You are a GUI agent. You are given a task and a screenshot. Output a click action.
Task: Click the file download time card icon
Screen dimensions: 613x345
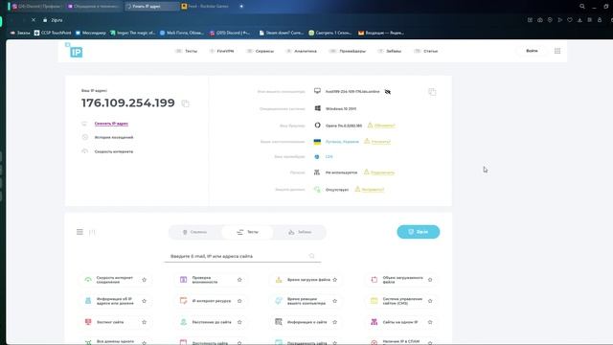tap(279, 280)
